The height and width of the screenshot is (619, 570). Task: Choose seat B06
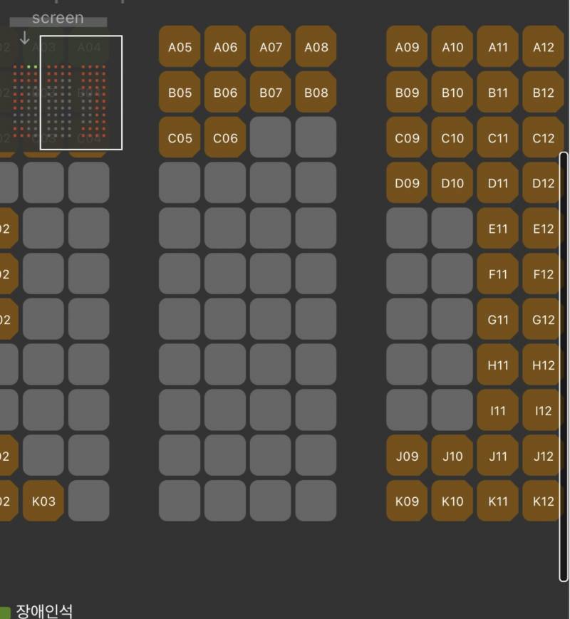[225, 93]
